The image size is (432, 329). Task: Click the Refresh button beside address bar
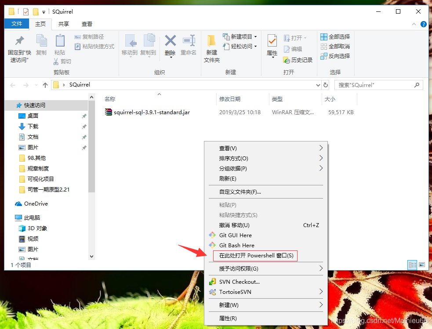click(325, 85)
